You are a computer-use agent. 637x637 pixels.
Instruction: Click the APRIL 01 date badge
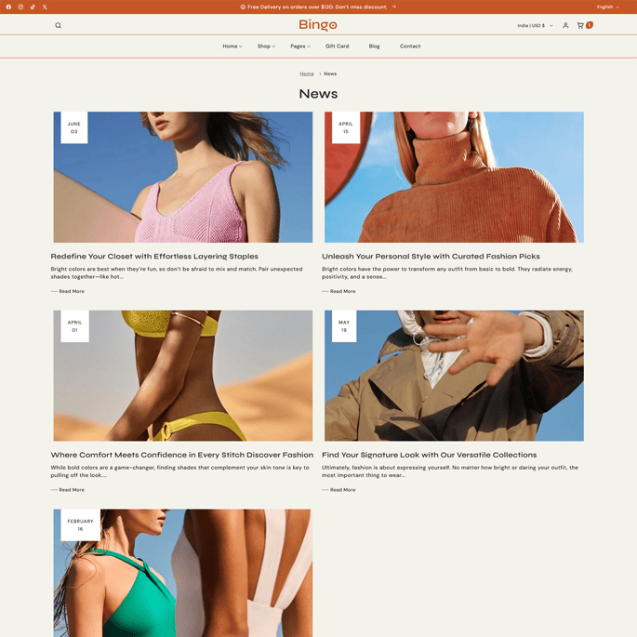pyautogui.click(x=74, y=326)
